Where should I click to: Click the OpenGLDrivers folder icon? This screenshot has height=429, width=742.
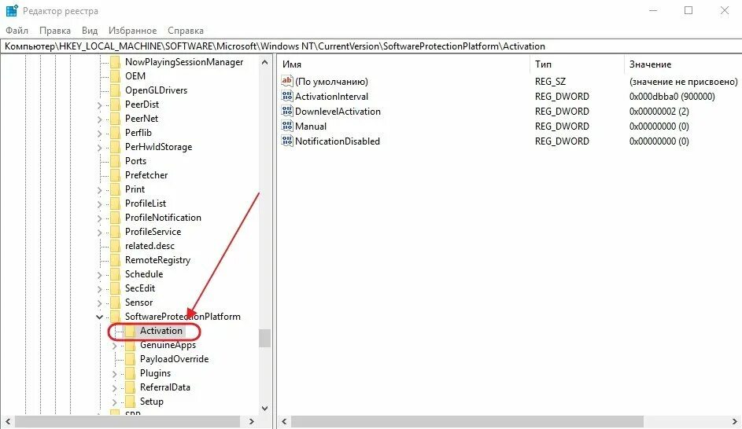115,90
